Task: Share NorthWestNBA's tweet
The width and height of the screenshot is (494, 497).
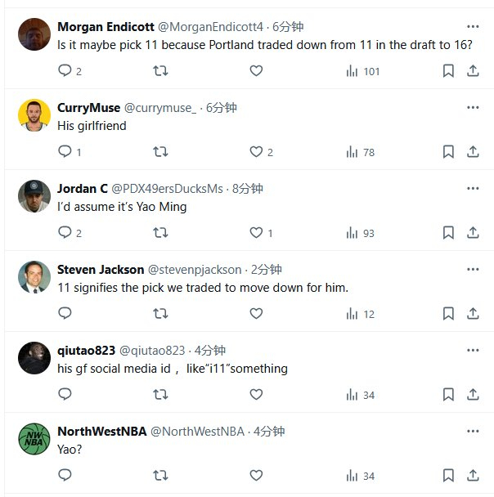Action: pos(473,476)
